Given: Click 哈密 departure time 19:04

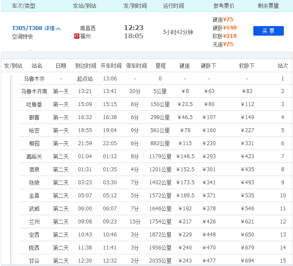Looking at the screenshot, I should (110, 130).
